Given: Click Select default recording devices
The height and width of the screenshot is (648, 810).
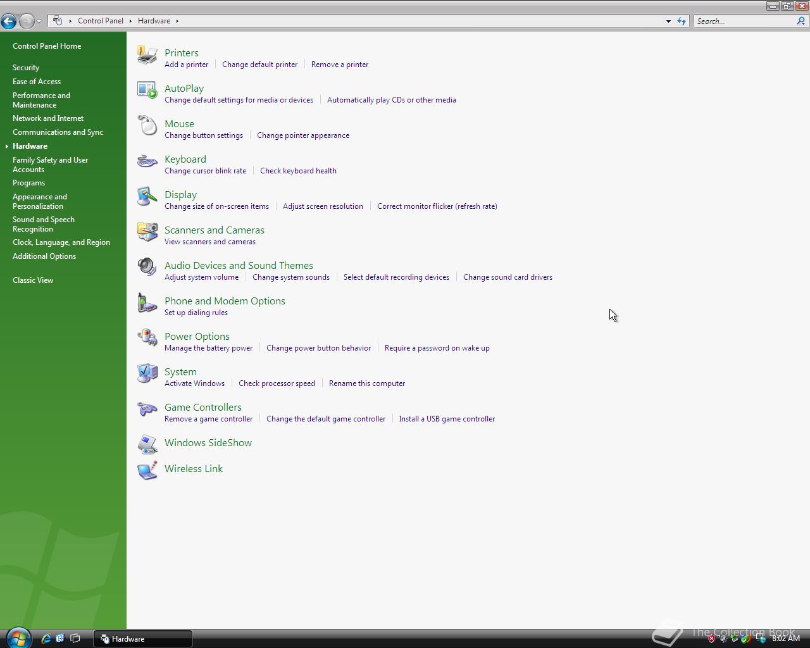Looking at the screenshot, I should (x=396, y=277).
